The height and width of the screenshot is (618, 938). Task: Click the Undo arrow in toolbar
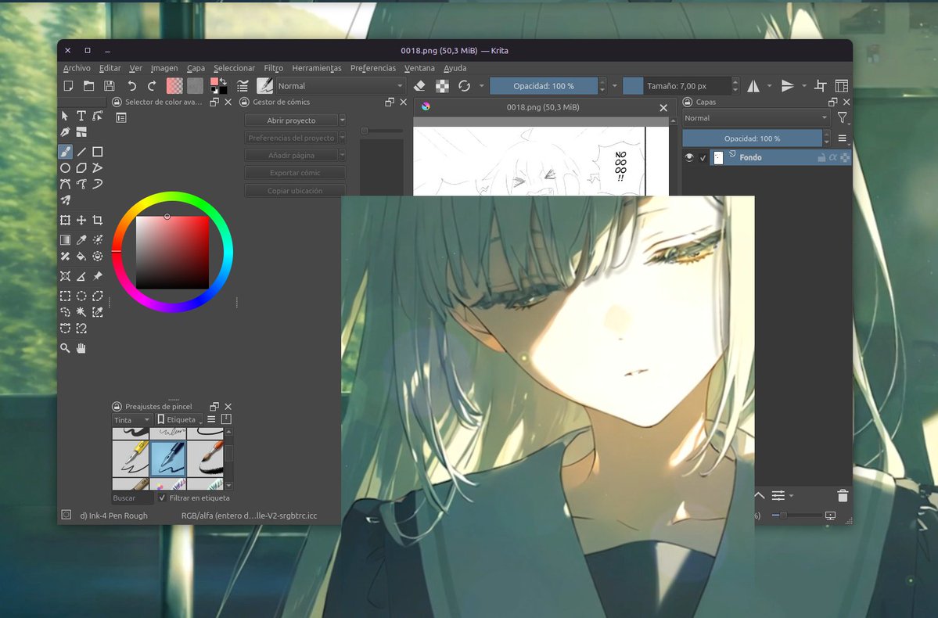click(132, 85)
